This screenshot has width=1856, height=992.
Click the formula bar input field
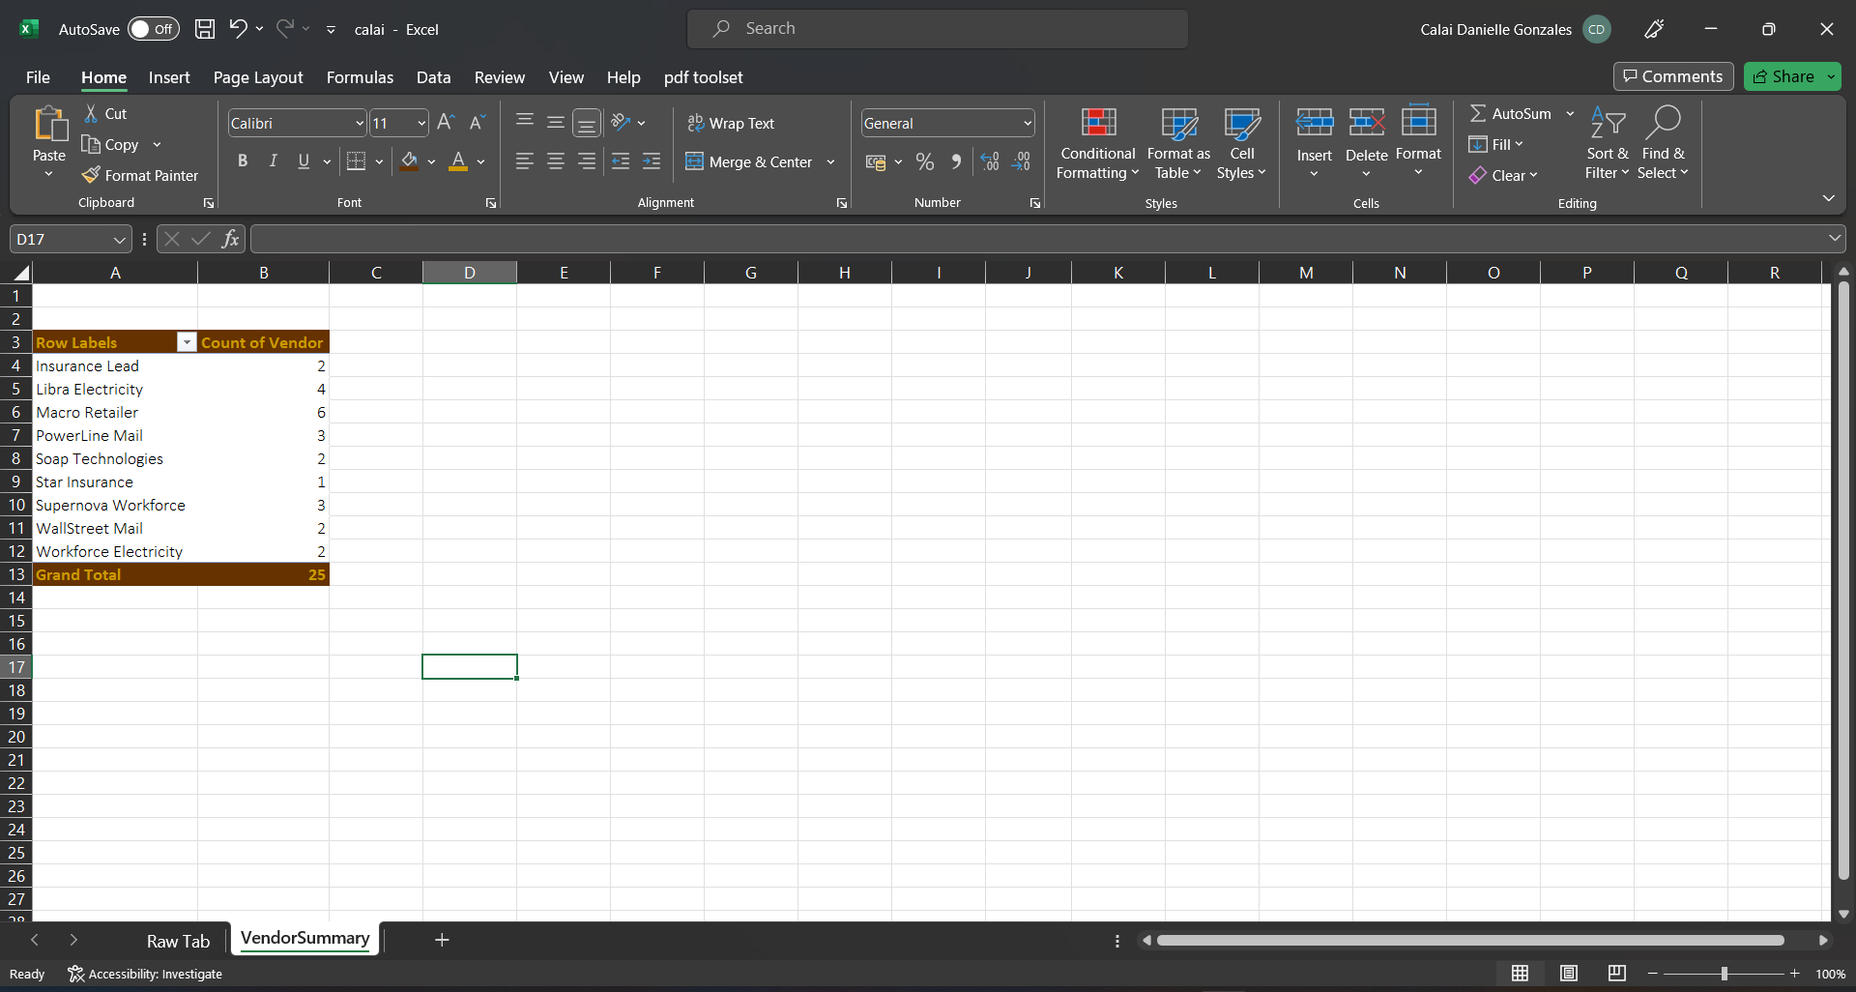click(1036, 239)
